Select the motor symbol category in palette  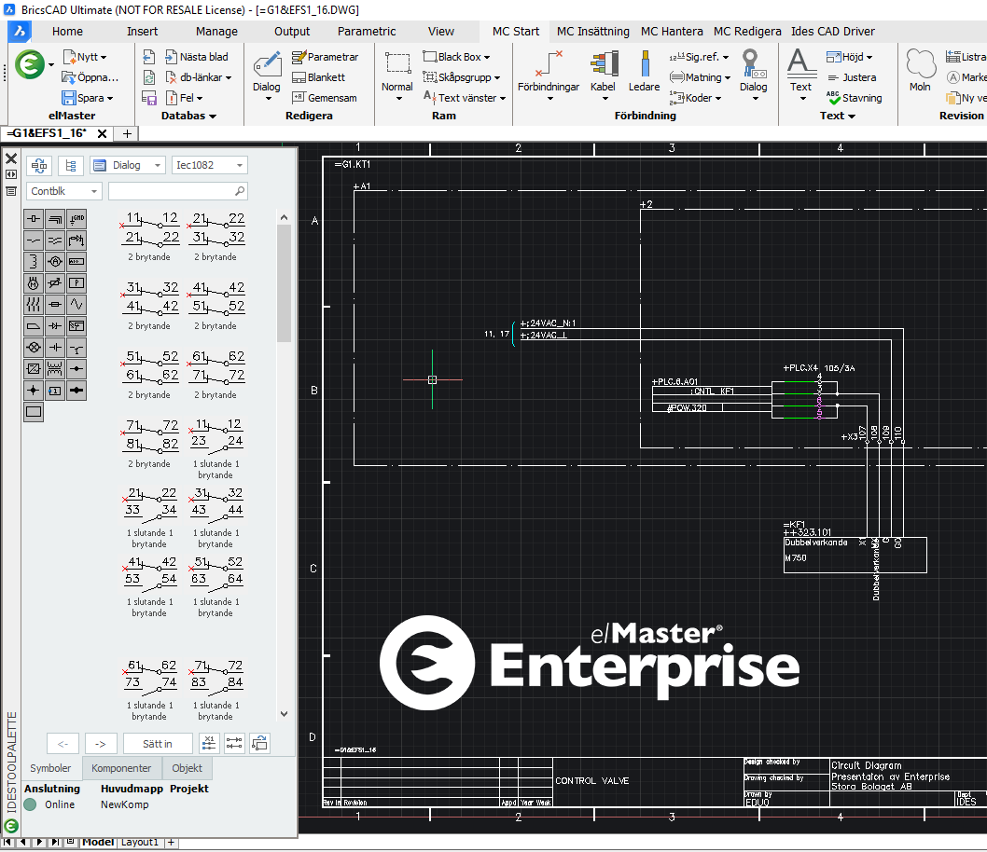pyautogui.click(x=34, y=283)
